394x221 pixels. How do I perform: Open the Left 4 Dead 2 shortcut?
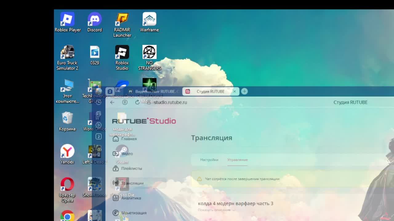coord(94,154)
